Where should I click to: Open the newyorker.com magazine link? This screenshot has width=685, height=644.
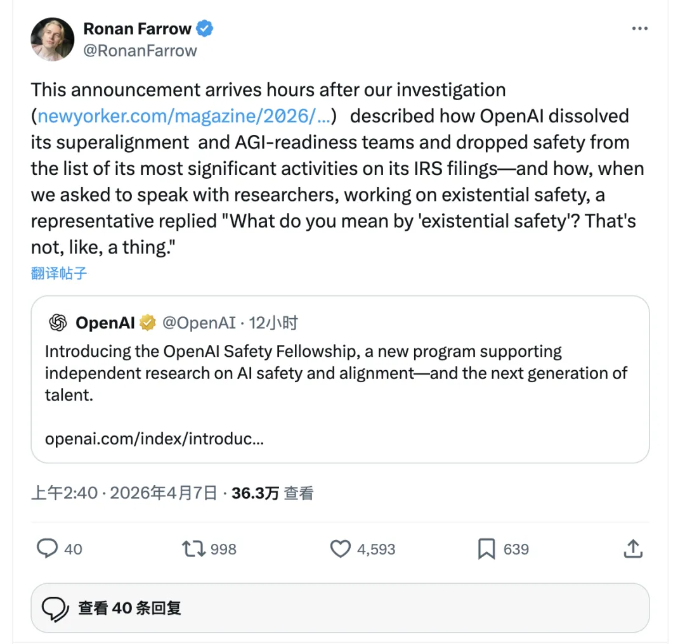click(184, 117)
